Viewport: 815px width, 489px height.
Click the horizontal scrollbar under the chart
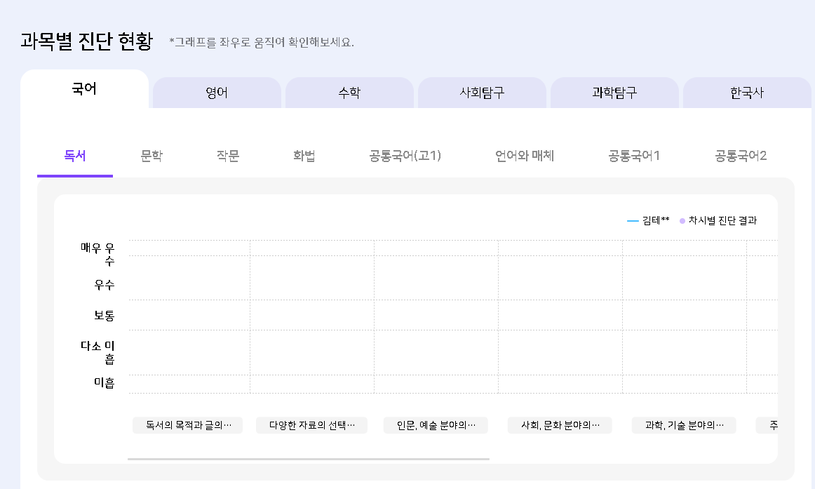pyautogui.click(x=309, y=459)
